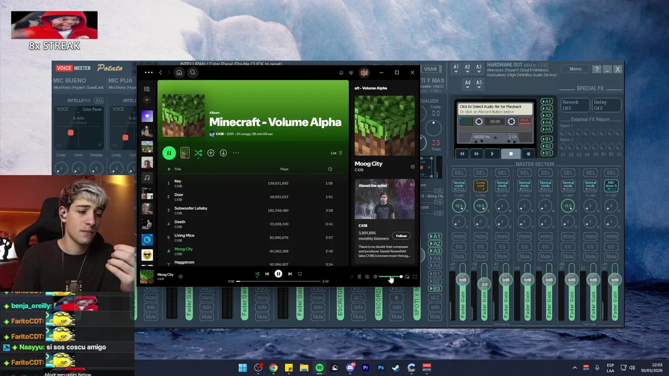The height and width of the screenshot is (376, 669).
Task: Add Minecraft Volume Alpha album to library
Action: (x=211, y=153)
